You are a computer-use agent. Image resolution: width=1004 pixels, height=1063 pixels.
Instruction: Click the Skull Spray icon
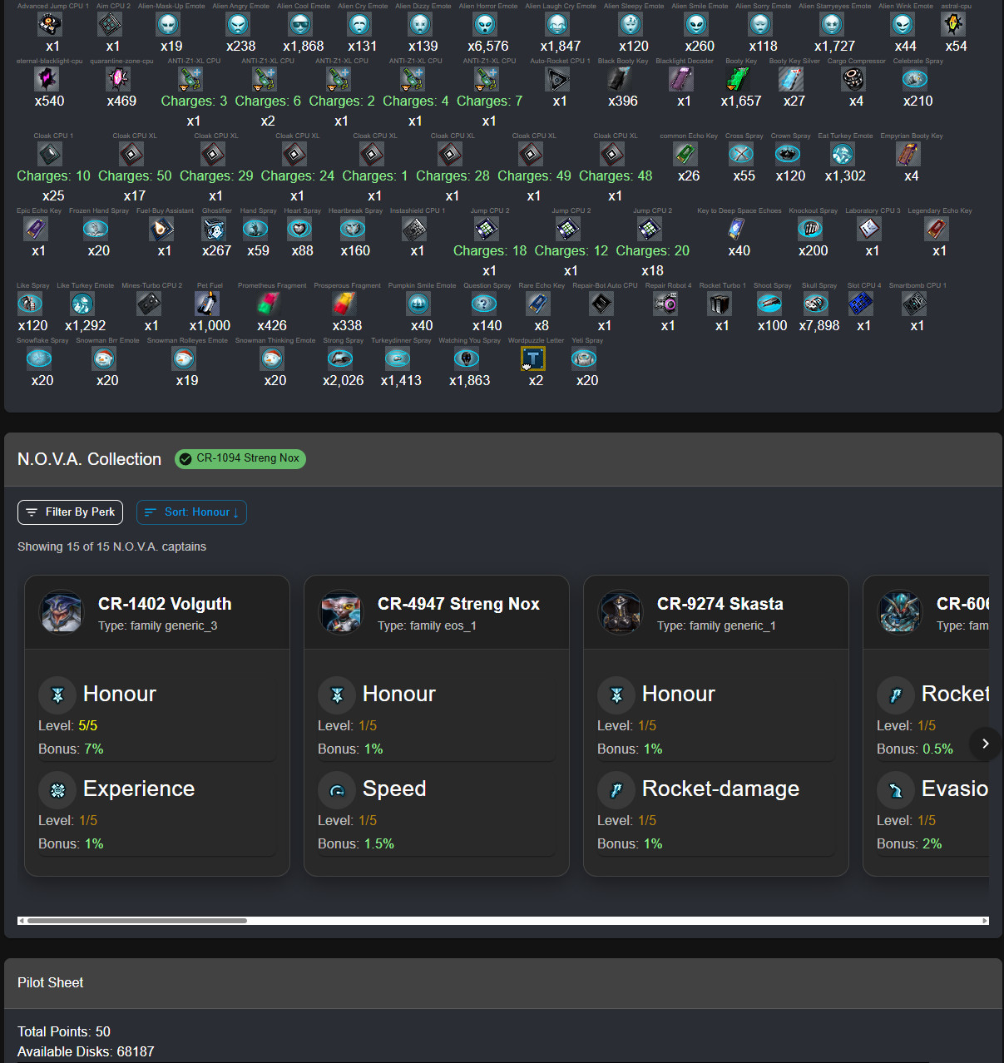[x=816, y=304]
